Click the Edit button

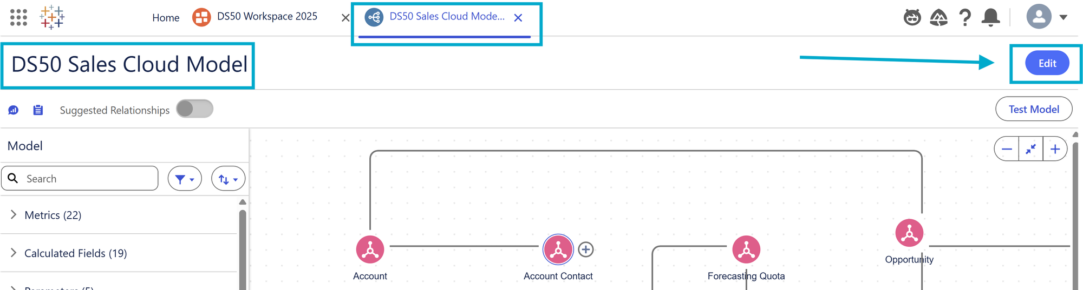(1047, 63)
